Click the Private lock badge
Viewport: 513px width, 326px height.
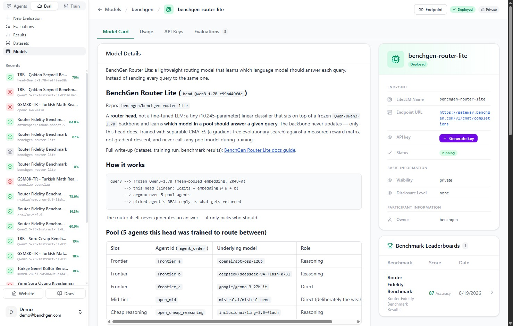point(489,9)
